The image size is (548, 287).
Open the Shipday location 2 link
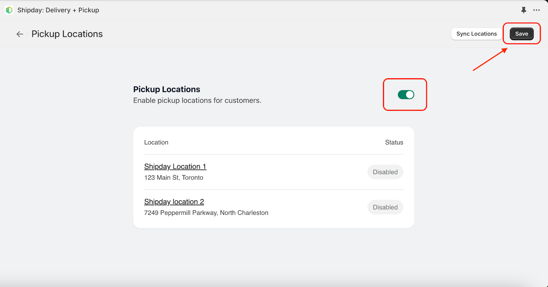click(x=174, y=202)
